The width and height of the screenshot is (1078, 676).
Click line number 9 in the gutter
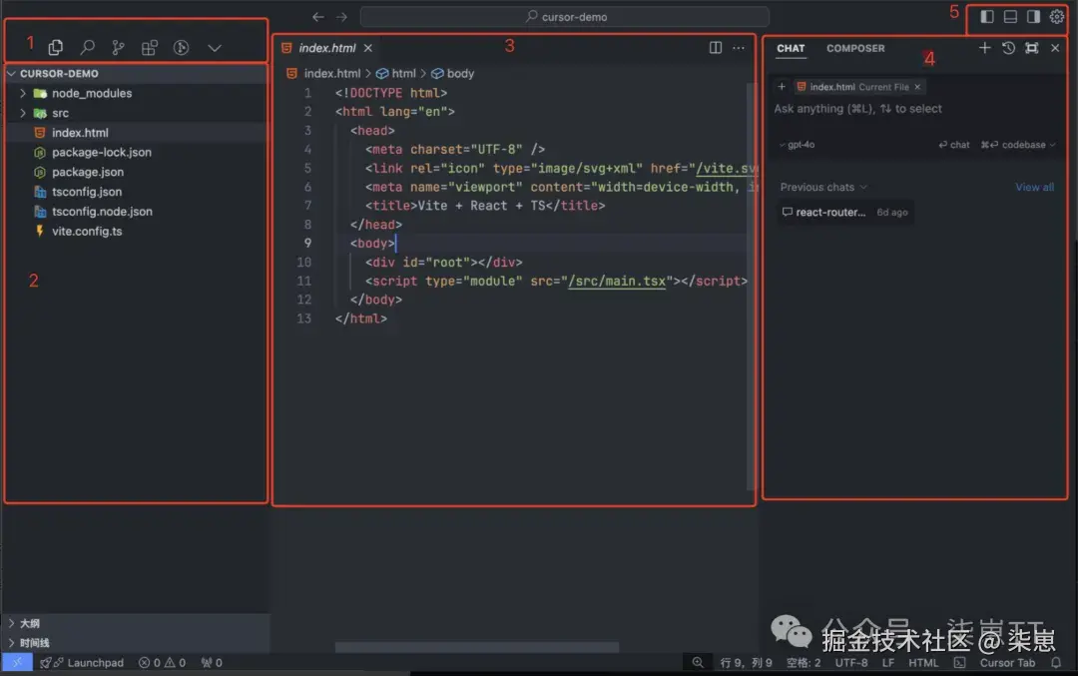307,243
